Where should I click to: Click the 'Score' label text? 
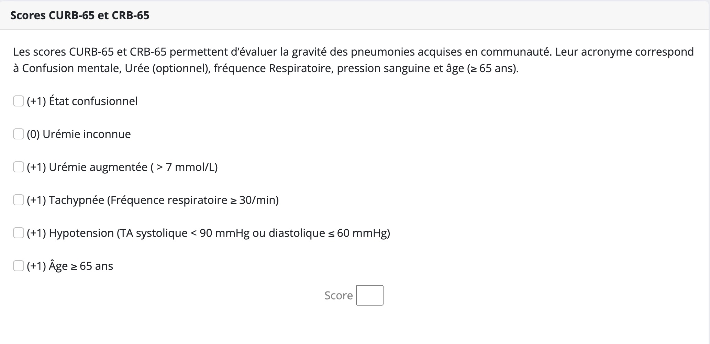tap(339, 296)
